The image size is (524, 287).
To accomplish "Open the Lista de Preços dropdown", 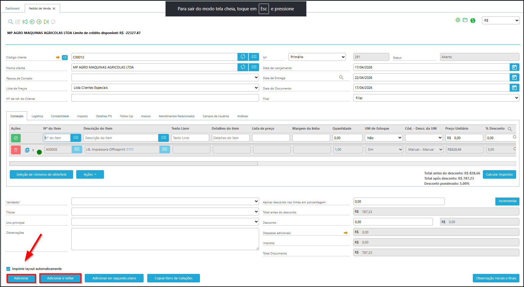I will [165, 88].
